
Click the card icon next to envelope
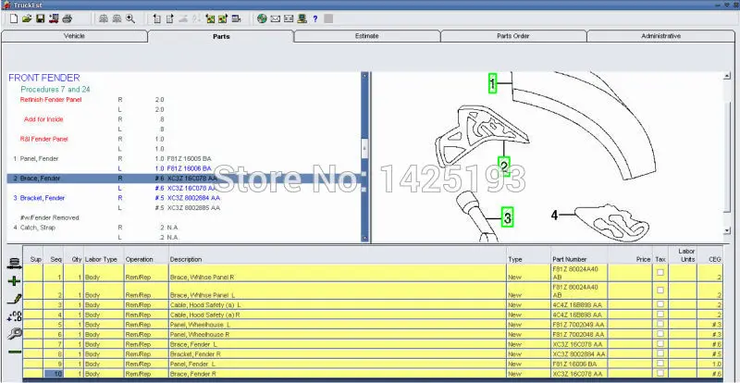[289, 19]
